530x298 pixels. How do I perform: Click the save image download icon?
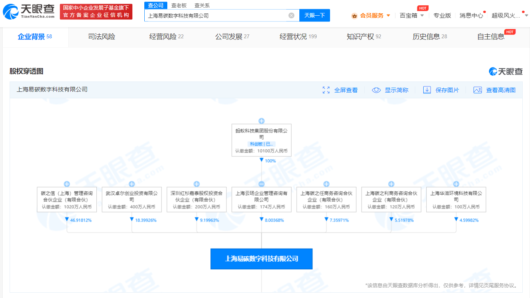coord(427,90)
